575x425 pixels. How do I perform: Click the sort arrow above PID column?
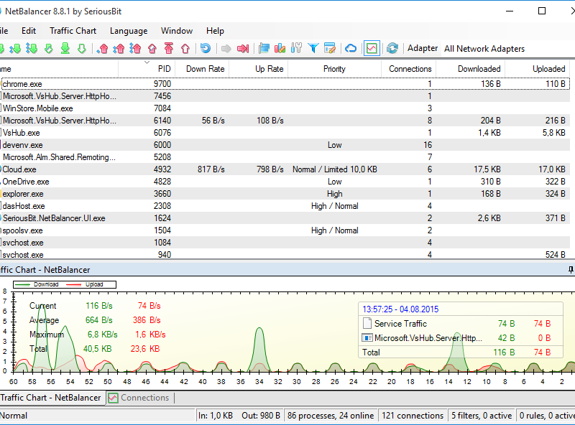coord(147,62)
